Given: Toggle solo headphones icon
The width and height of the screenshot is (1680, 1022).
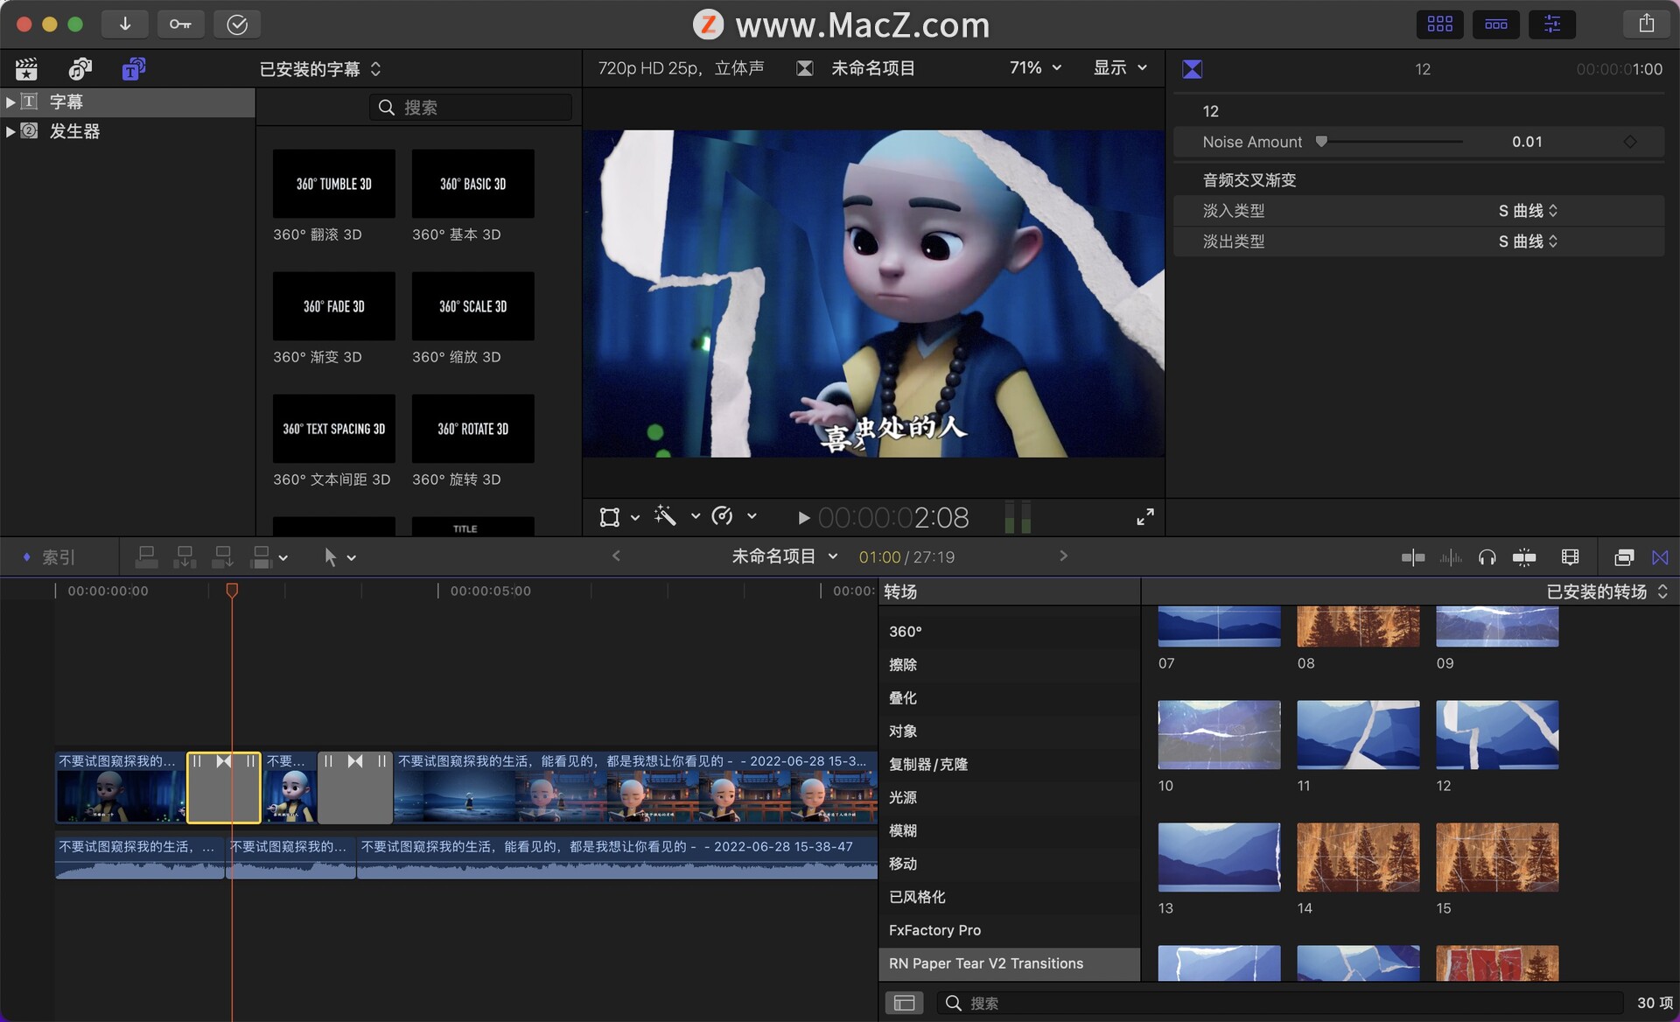Looking at the screenshot, I should coord(1487,557).
